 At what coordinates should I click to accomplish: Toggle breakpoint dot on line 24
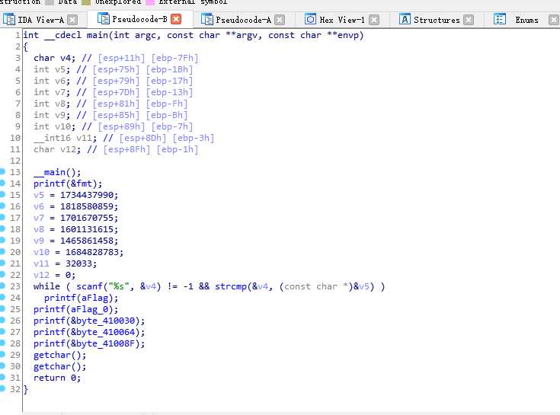2,297
